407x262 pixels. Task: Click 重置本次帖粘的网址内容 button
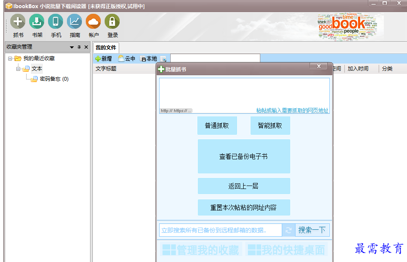click(x=244, y=207)
